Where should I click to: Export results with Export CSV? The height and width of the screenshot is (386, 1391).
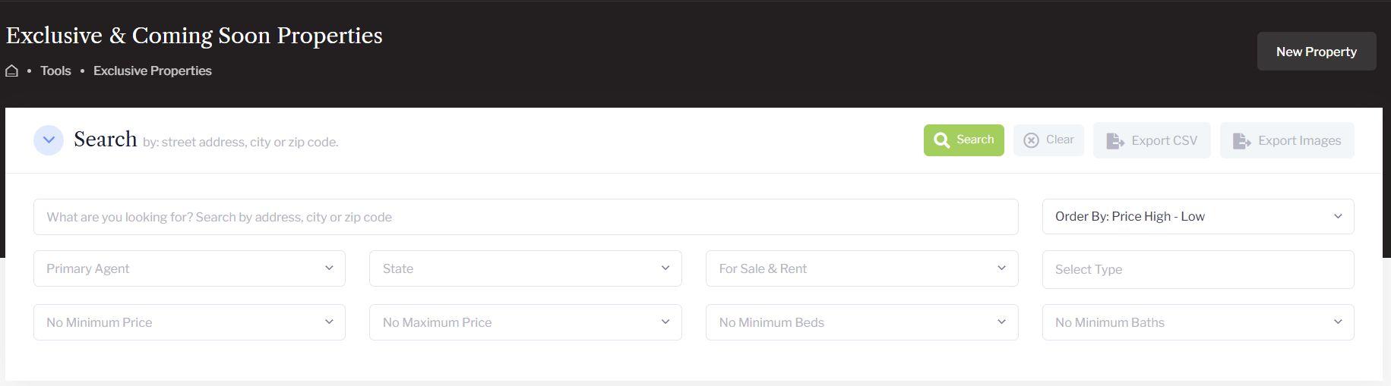[x=1151, y=140]
